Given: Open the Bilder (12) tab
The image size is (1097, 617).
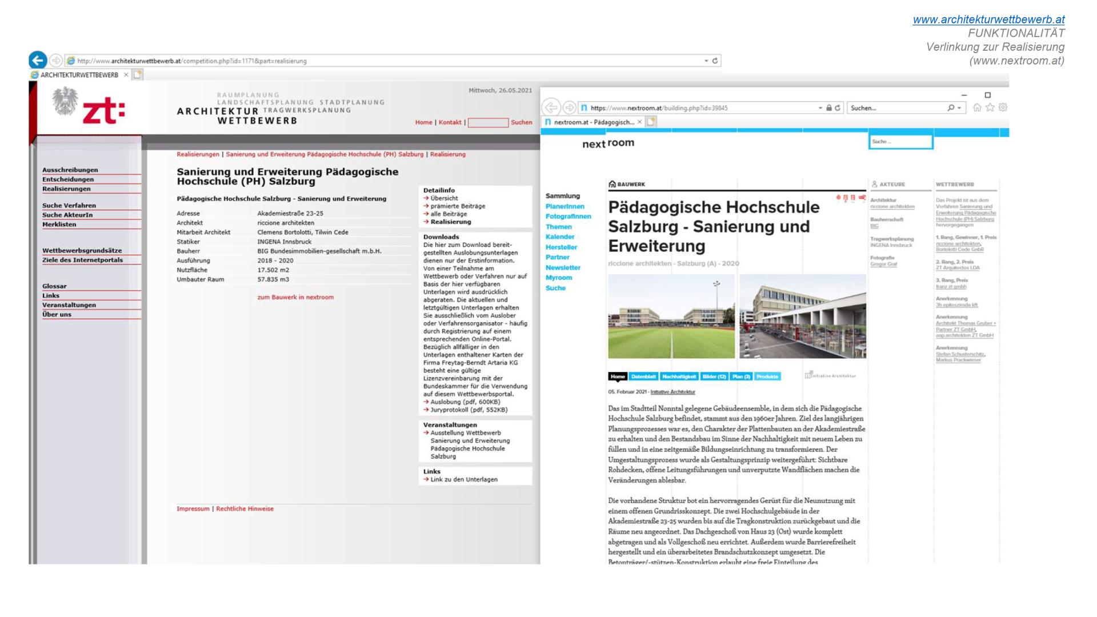Looking at the screenshot, I should (x=714, y=376).
